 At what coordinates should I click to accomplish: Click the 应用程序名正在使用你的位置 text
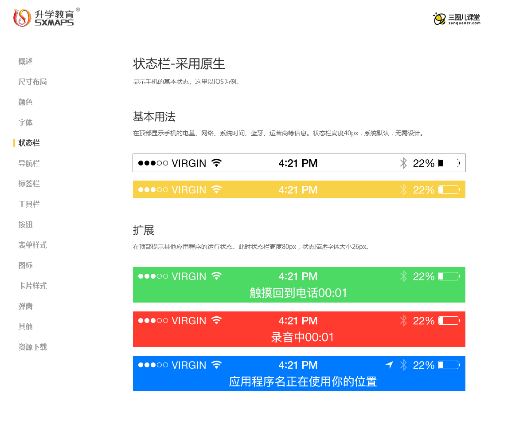point(303,382)
